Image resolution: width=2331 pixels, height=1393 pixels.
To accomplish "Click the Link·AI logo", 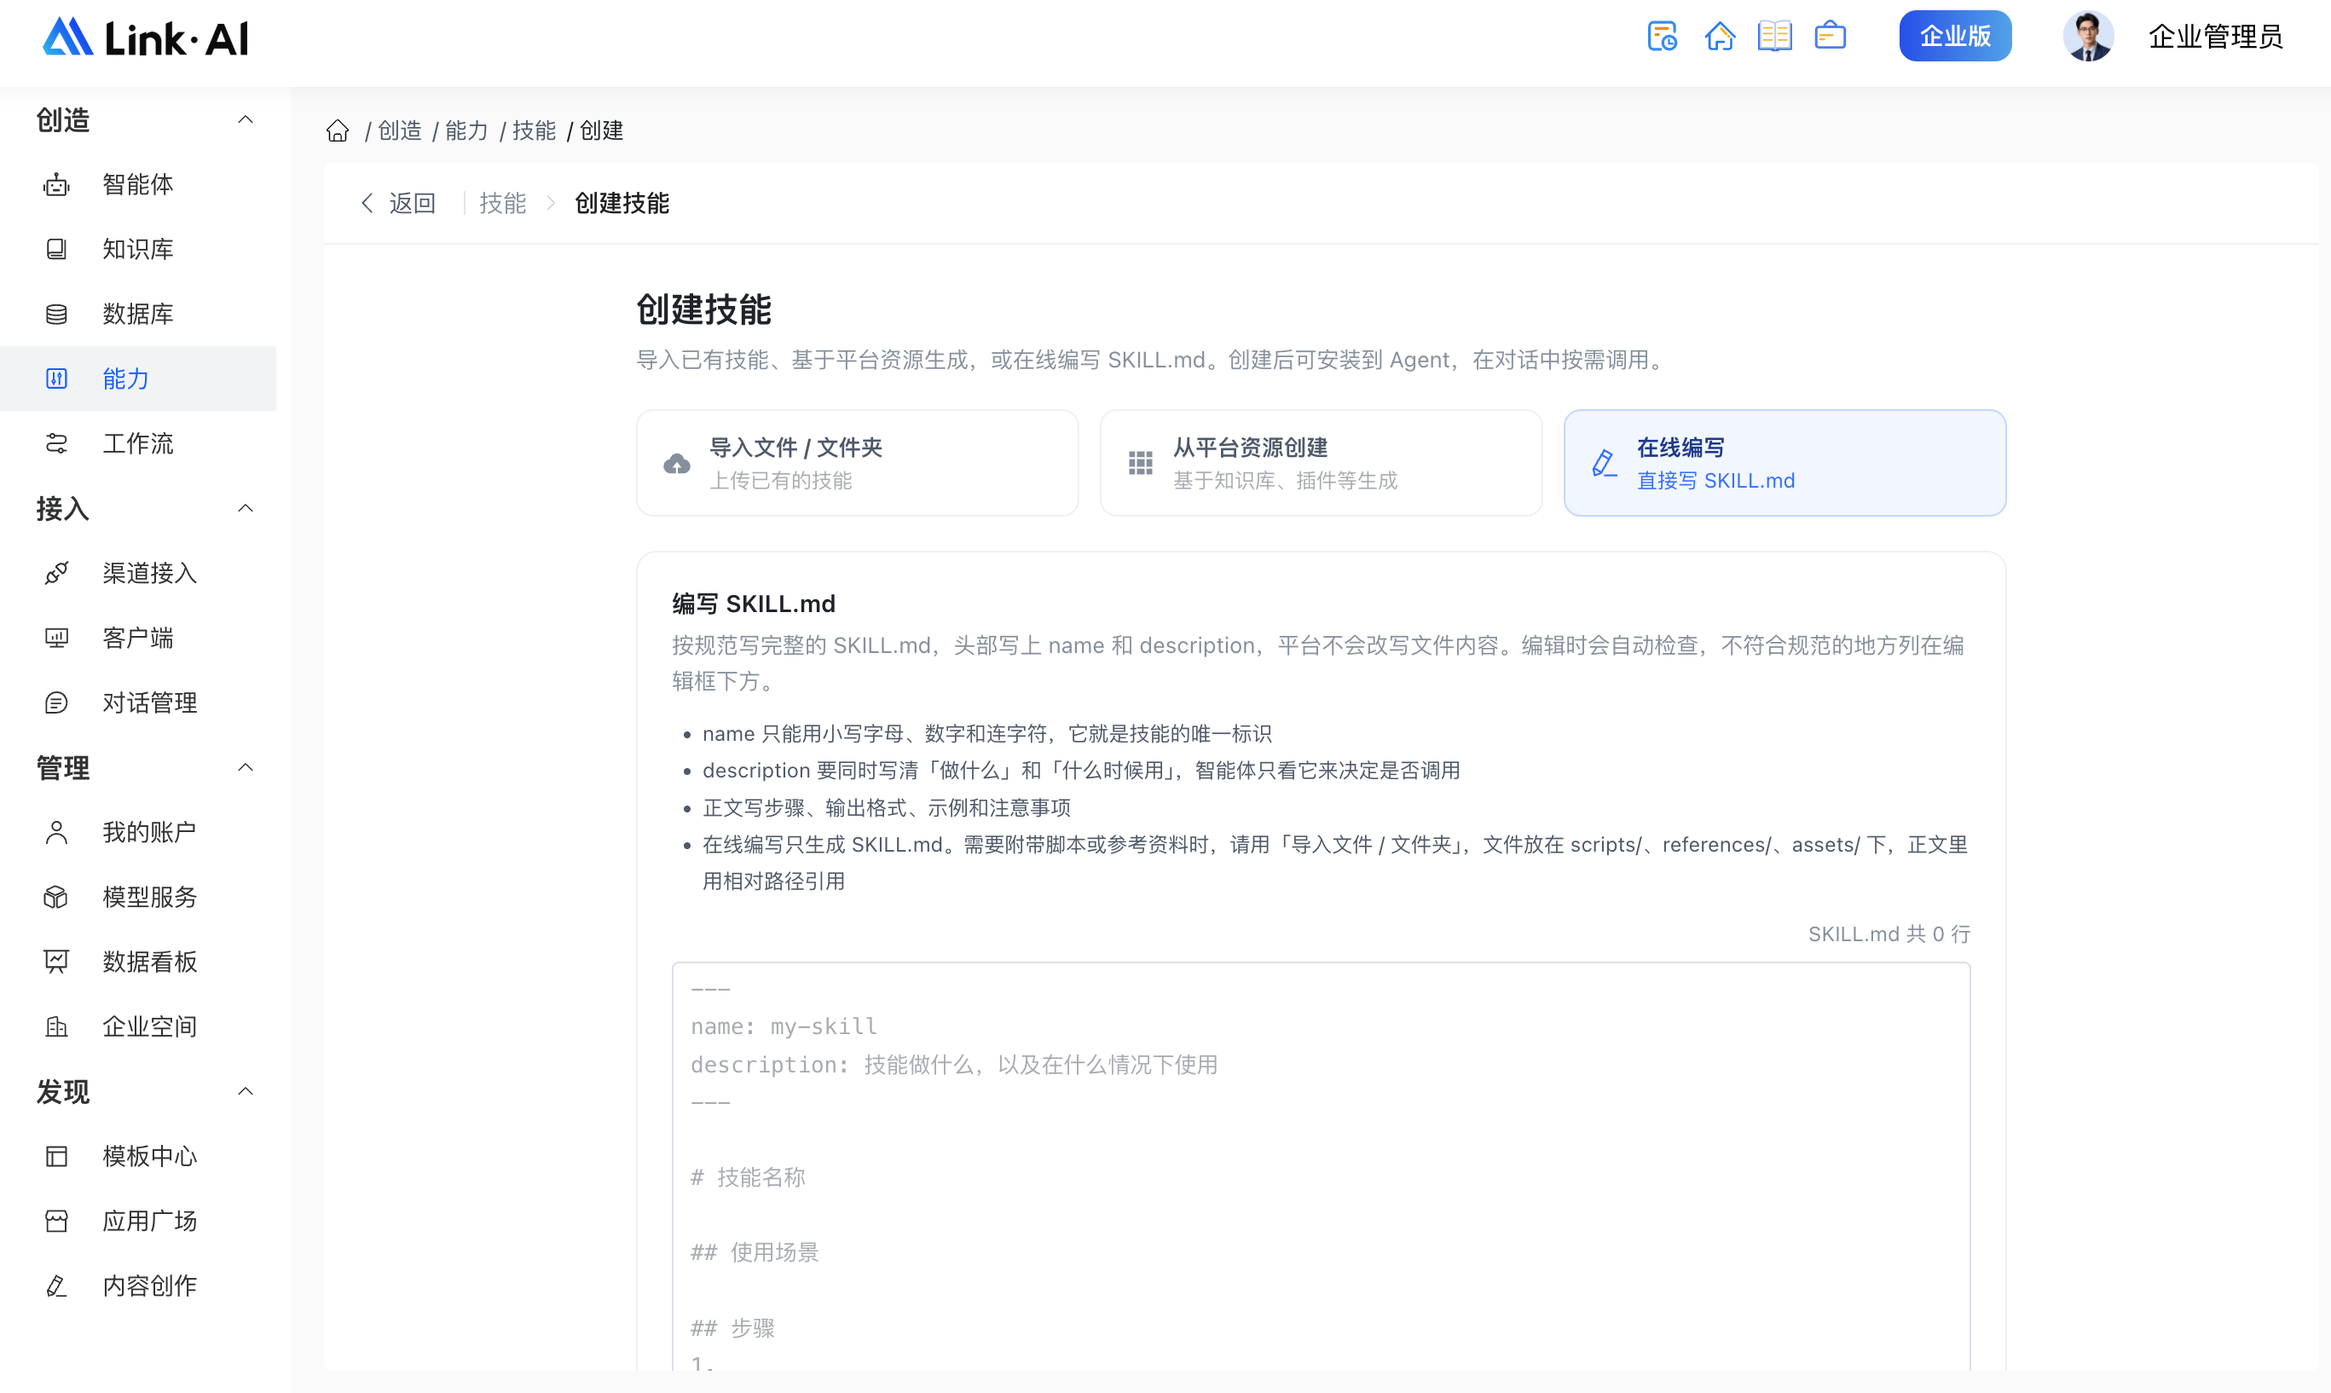I will click(x=146, y=38).
